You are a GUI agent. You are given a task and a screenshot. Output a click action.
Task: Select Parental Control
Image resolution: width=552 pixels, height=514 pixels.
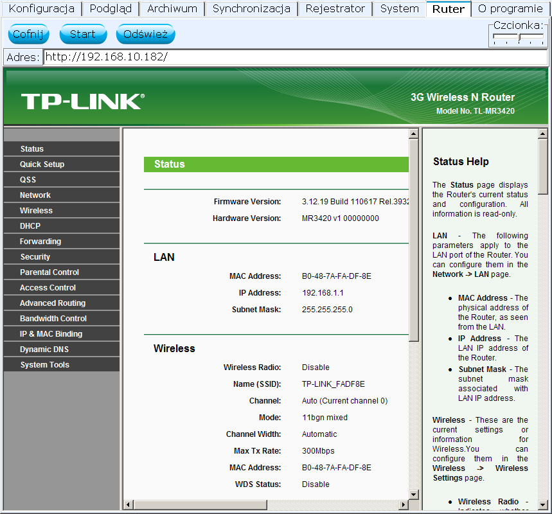click(x=62, y=272)
